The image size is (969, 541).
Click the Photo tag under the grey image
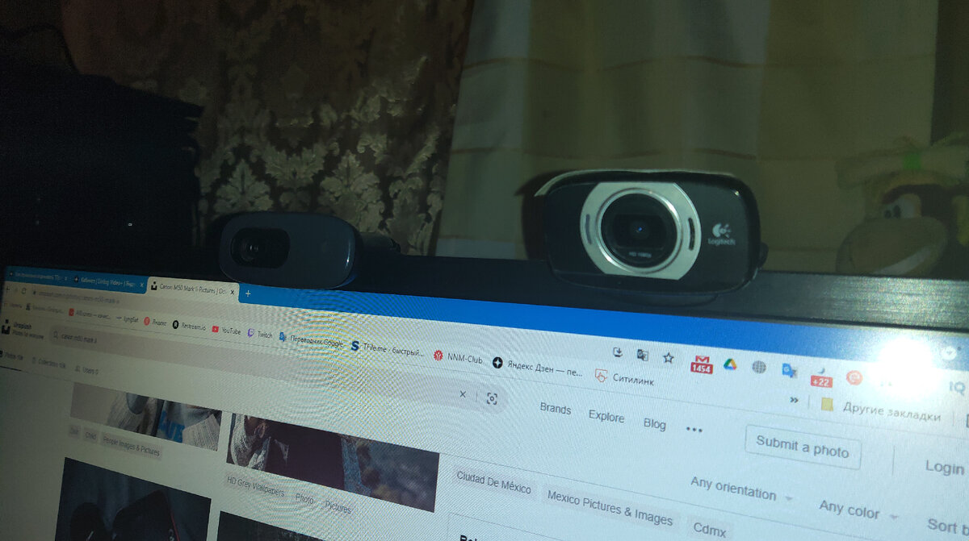tap(304, 499)
